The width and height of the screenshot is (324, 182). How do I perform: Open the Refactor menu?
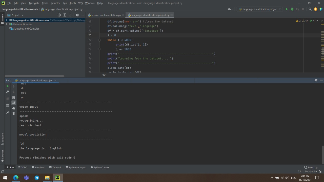pyautogui.click(x=55, y=3)
